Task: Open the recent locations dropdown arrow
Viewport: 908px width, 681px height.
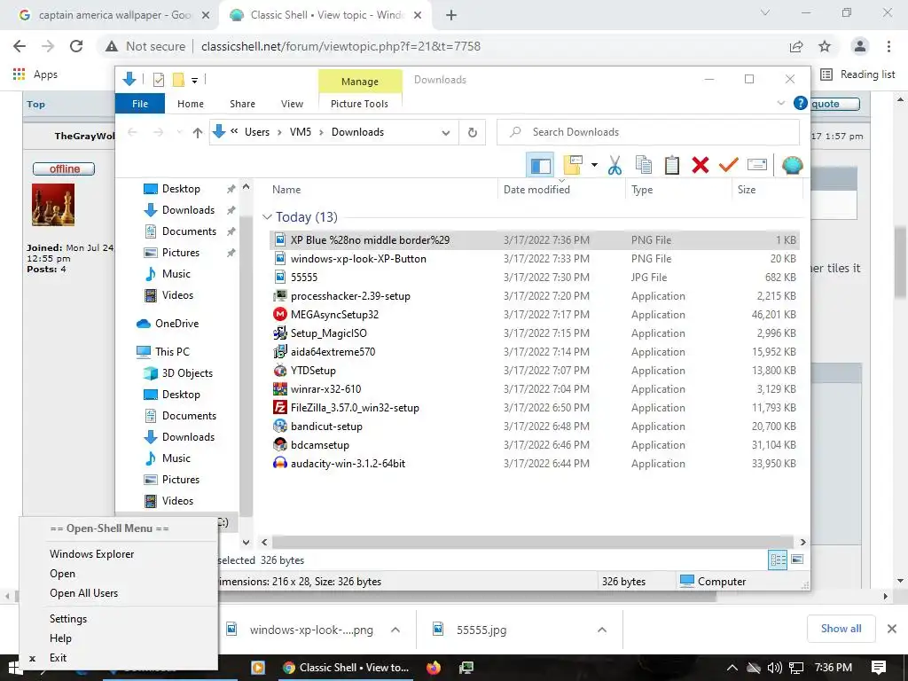Action: pos(179,133)
